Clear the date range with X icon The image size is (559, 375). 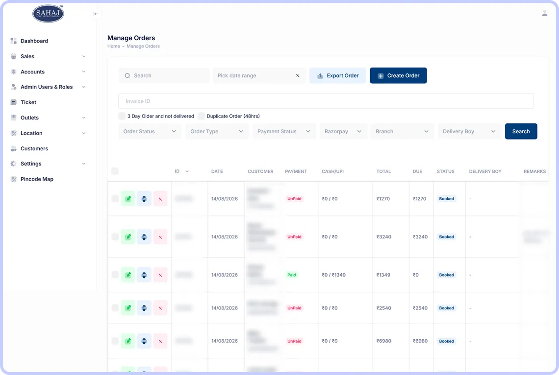[x=298, y=75]
